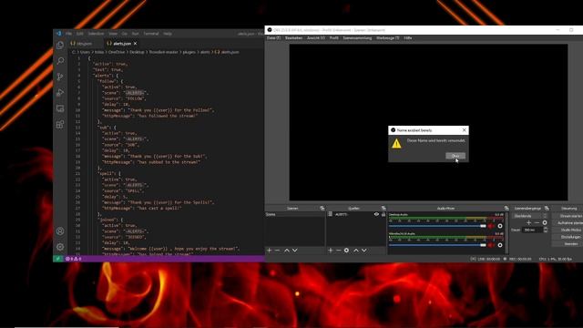The height and width of the screenshot is (328, 583).
Task: Open the Search view in VS Code
Action: coord(60,61)
